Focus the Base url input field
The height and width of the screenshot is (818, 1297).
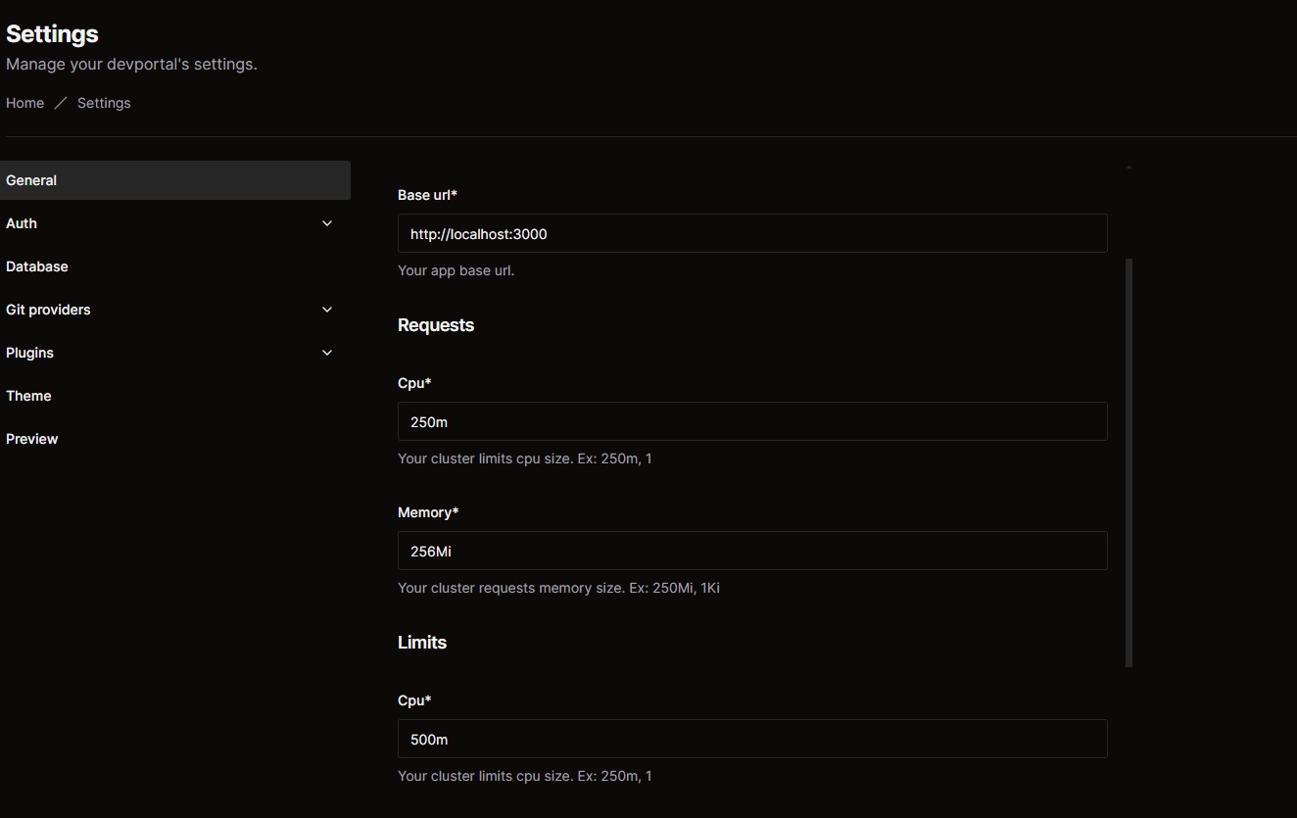tap(751, 234)
